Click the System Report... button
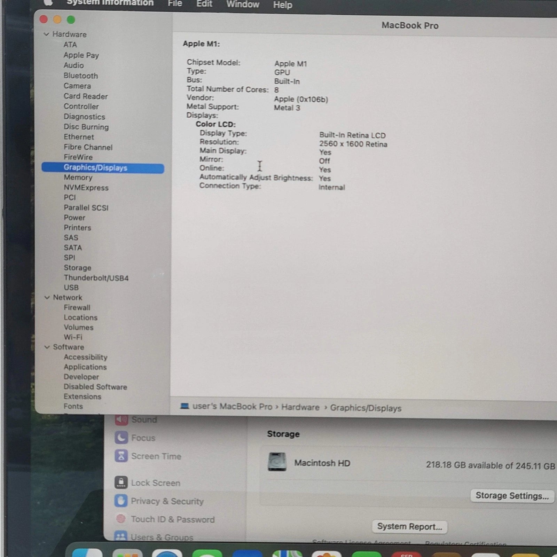The image size is (557, 557). 409,526
